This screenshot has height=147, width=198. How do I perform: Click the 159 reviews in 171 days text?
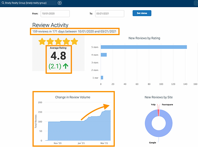pos(75,32)
